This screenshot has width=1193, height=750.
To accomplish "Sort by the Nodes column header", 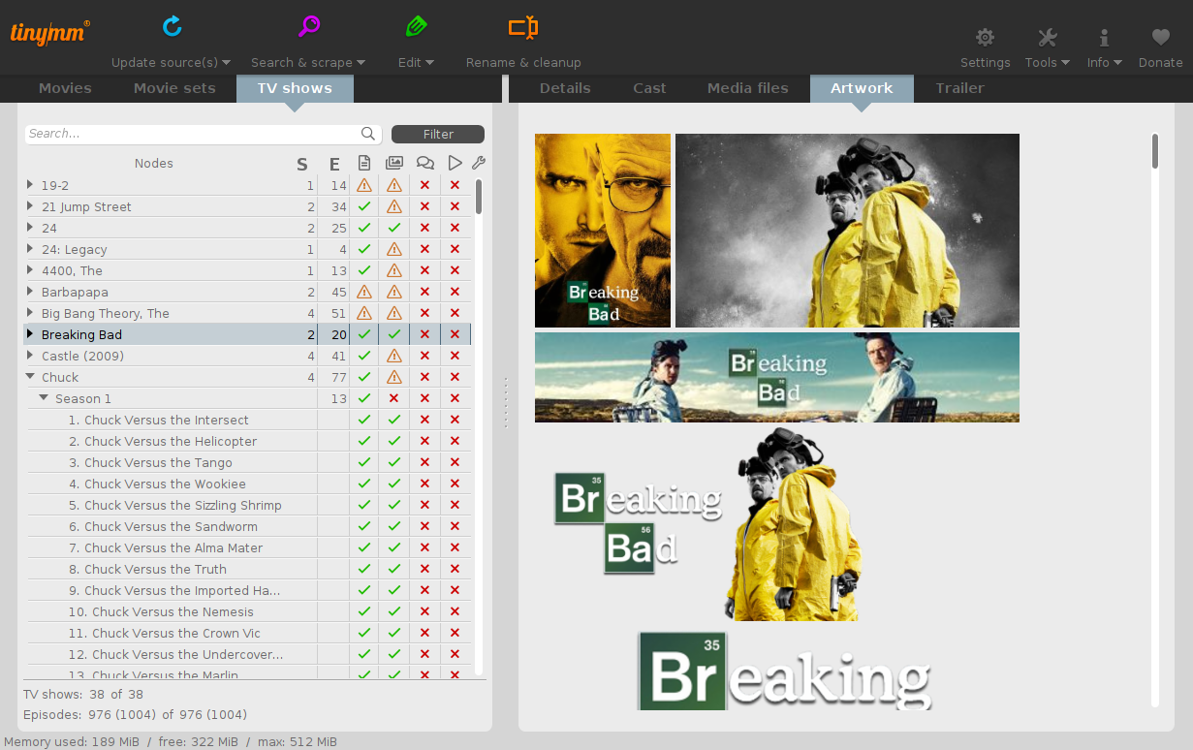I will click(153, 163).
